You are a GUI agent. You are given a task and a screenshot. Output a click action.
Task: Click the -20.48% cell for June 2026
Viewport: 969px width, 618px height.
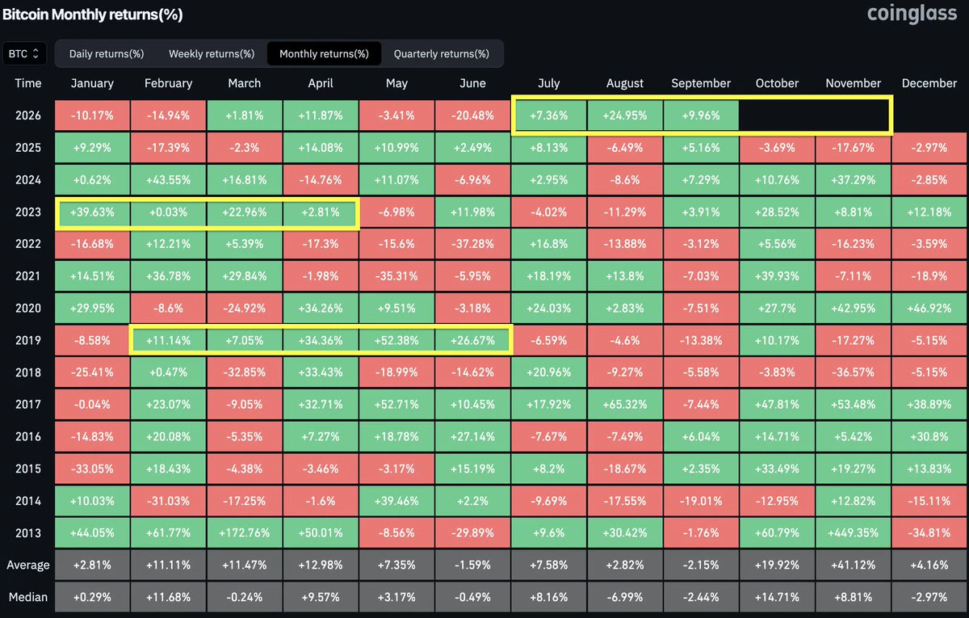(x=472, y=115)
